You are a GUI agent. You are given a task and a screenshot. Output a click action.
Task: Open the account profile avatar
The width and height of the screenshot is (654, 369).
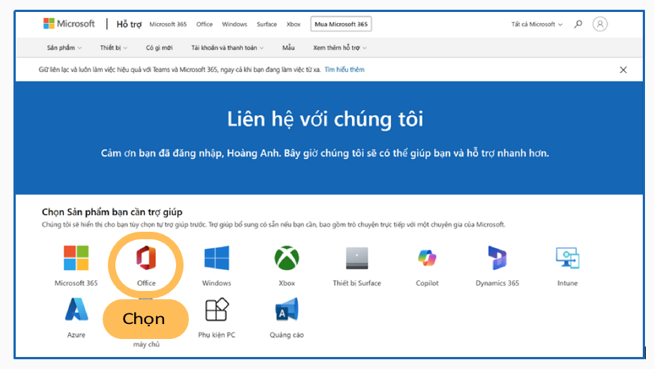tap(600, 24)
